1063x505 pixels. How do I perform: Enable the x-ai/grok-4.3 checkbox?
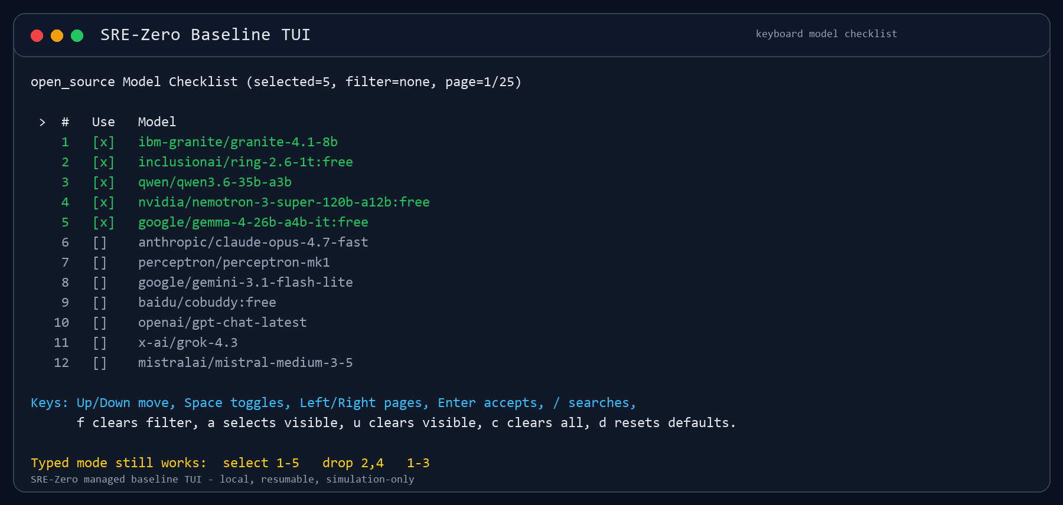(100, 343)
